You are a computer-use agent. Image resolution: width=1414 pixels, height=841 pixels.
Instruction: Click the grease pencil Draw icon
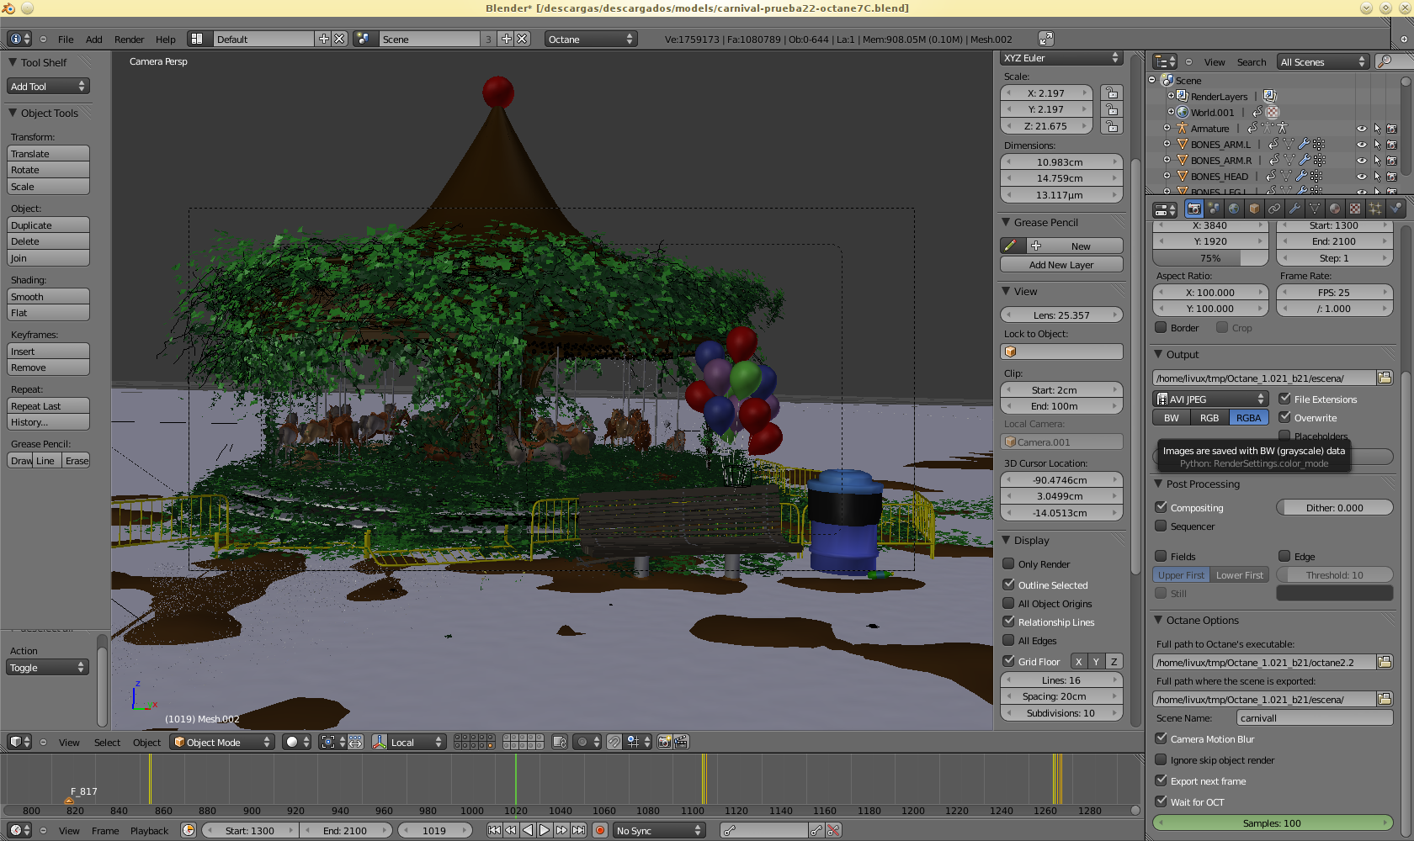pyautogui.click(x=1010, y=246)
